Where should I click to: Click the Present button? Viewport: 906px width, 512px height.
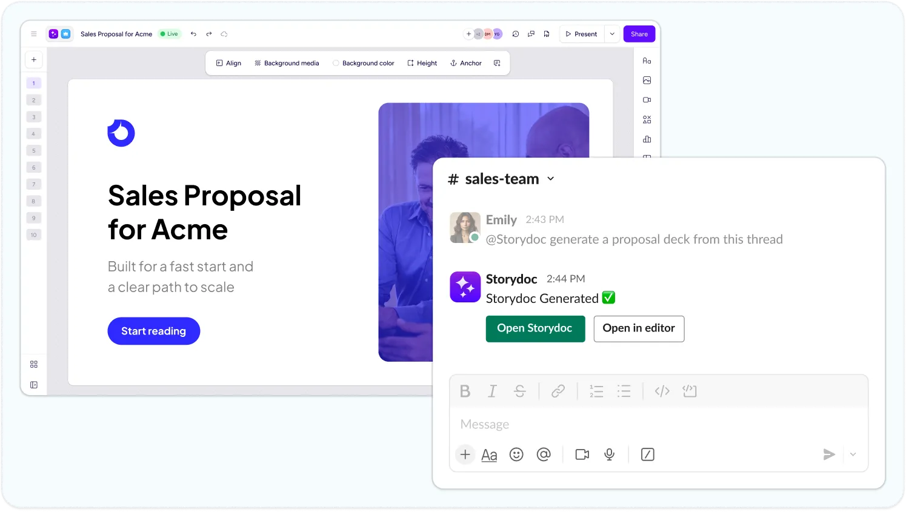(x=581, y=34)
